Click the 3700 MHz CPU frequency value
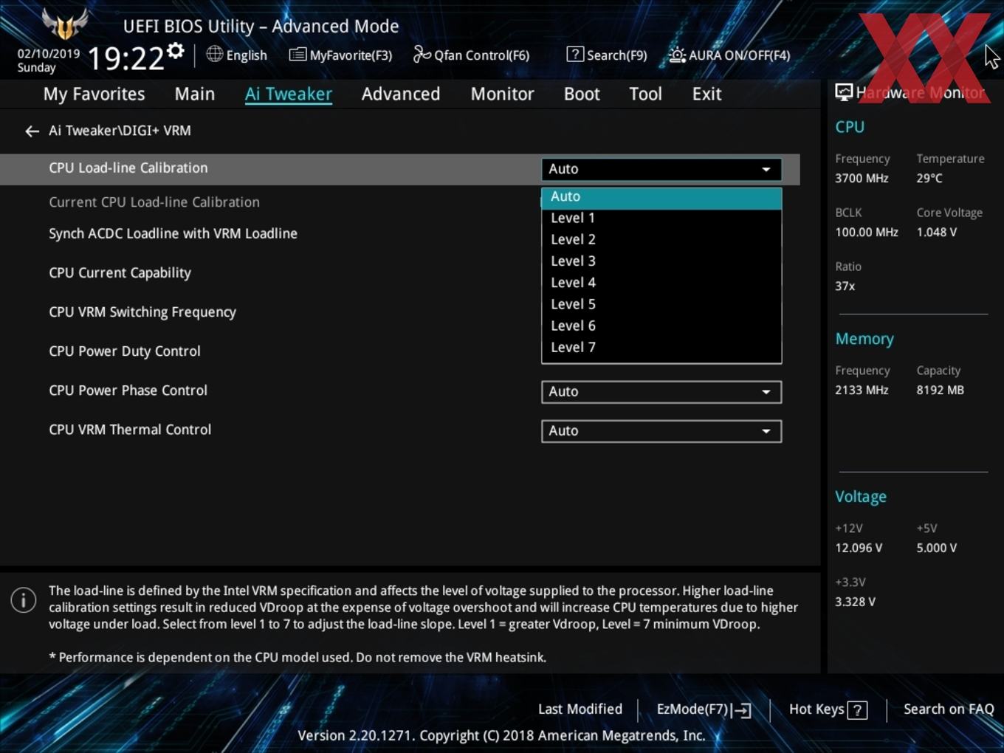The width and height of the screenshot is (1004, 753). click(862, 179)
